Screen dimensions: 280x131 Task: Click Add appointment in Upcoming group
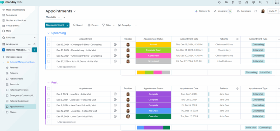pyautogui.click(x=66, y=67)
